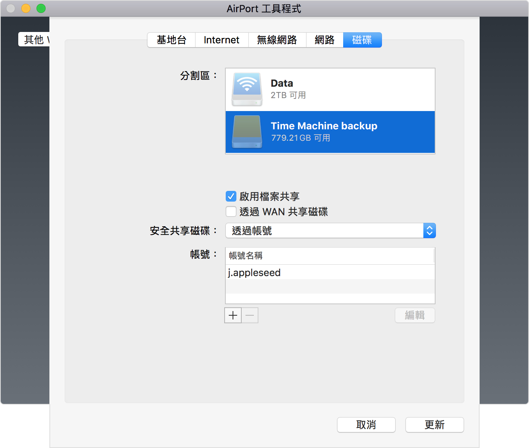The image size is (529, 448).
Task: Click the green zoom window button
Action: (41, 8)
